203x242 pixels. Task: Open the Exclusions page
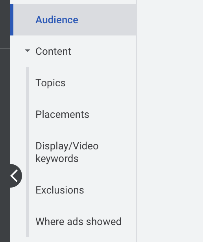tap(60, 190)
